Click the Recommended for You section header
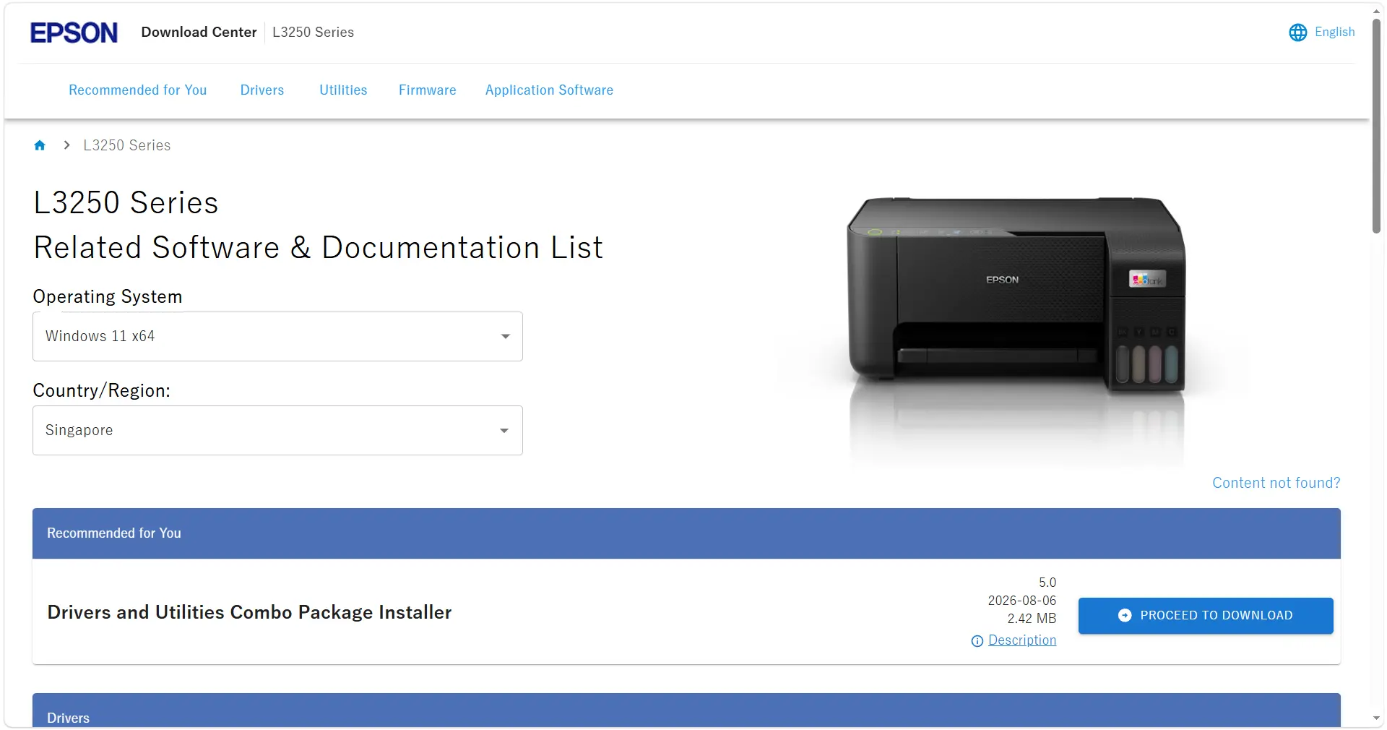Image resolution: width=1387 pixels, height=730 pixels. pyautogui.click(x=686, y=533)
